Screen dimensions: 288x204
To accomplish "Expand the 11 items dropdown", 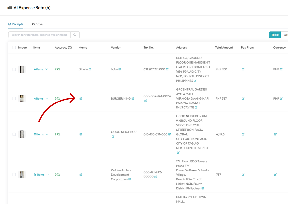I will tap(41, 134).
